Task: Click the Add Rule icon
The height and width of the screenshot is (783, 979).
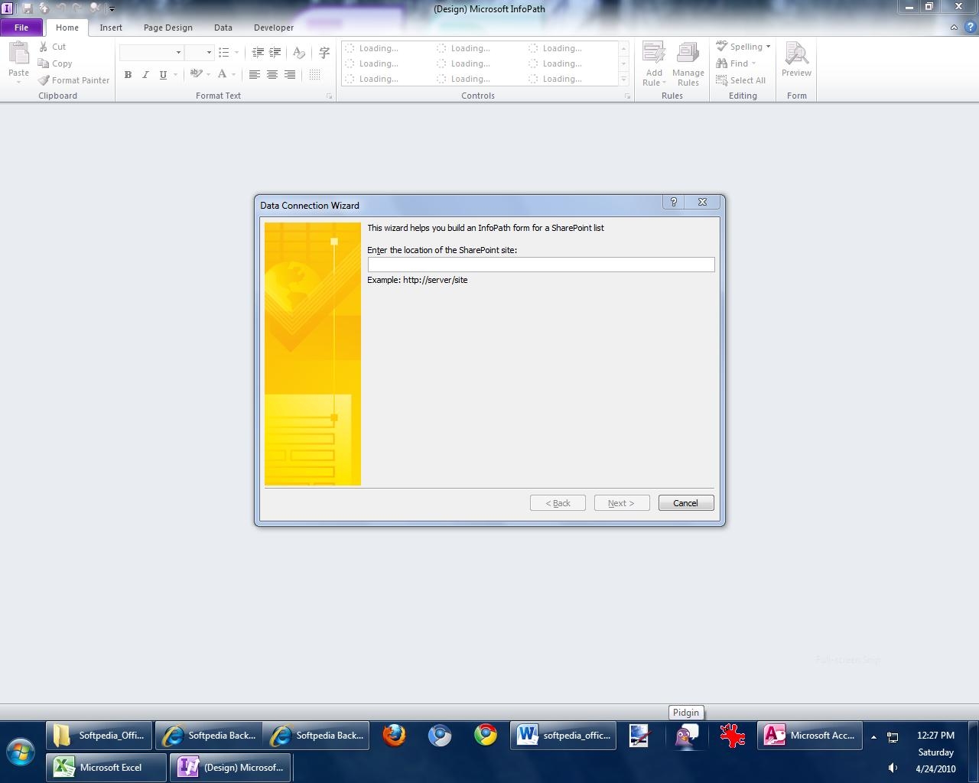Action: (653, 54)
